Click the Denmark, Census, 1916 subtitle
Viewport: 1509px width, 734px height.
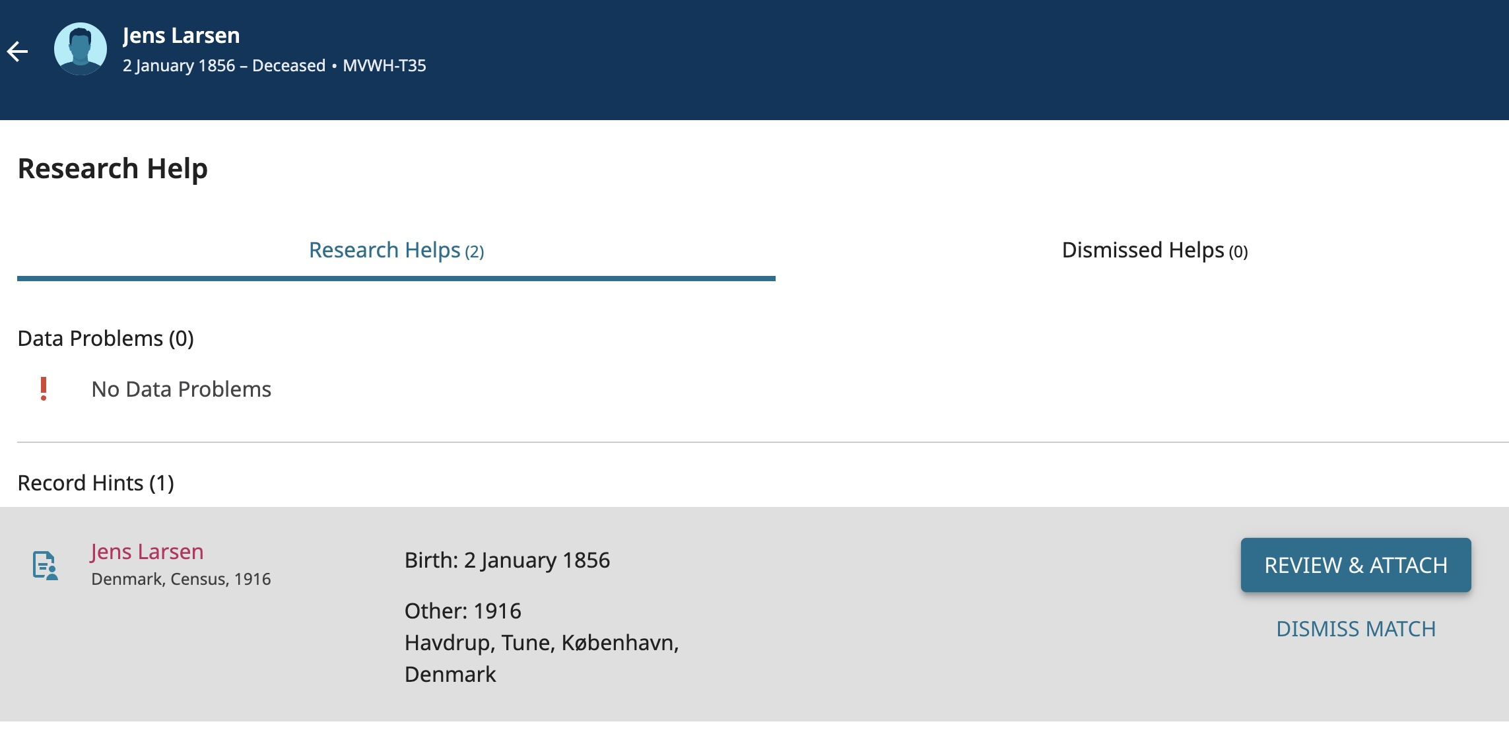[181, 579]
